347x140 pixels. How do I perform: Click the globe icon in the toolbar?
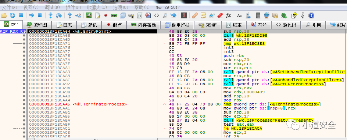[266, 15]
